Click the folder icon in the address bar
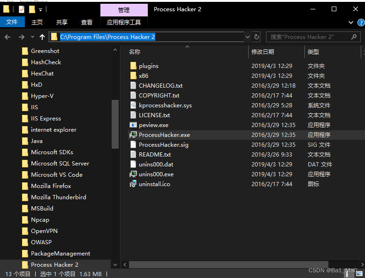The height and width of the screenshot is (278, 365). point(54,37)
